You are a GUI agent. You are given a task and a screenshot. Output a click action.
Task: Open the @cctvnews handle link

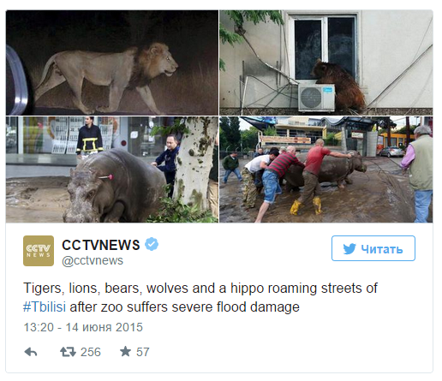93,260
